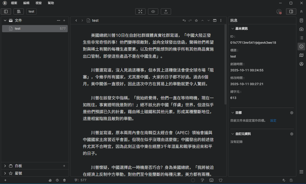Click the export upload icon in top toolbar

pyautogui.click(x=166, y=11)
